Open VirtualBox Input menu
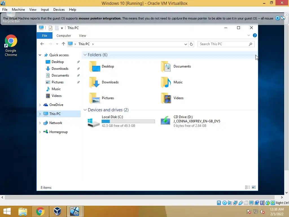The width and height of the screenshot is (289, 217). [x=45, y=10]
